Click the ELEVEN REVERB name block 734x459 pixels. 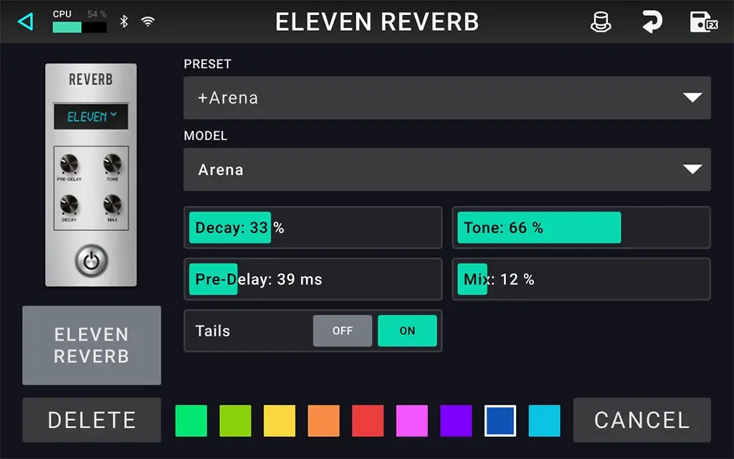coord(92,345)
